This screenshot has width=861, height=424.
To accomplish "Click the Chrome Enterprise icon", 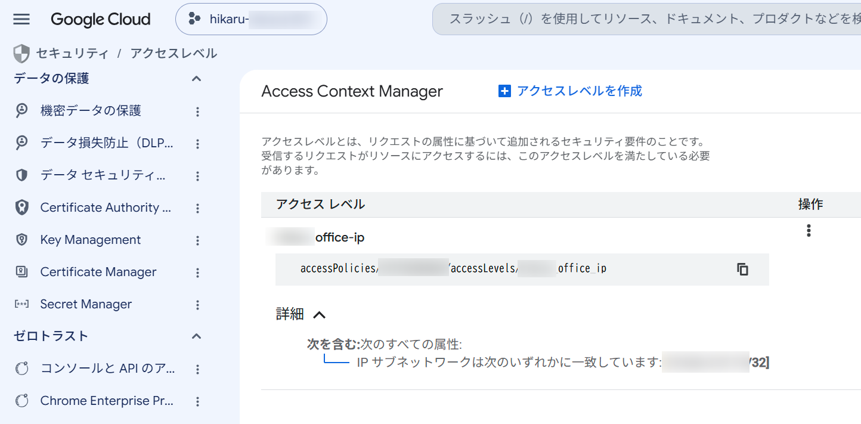I will (21, 401).
